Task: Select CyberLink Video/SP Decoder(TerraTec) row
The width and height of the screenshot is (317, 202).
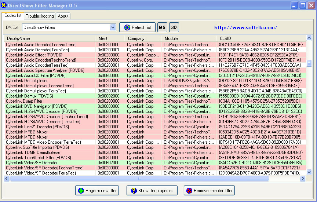Action: click(155, 173)
